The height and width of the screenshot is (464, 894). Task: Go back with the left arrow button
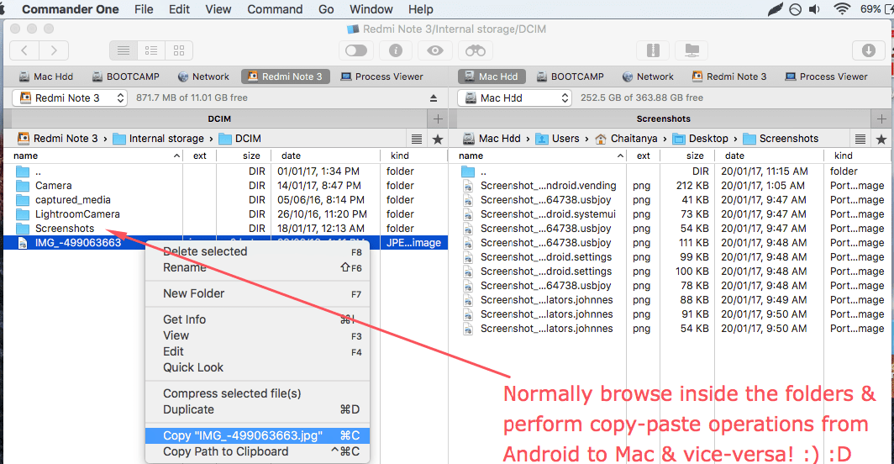coord(24,50)
